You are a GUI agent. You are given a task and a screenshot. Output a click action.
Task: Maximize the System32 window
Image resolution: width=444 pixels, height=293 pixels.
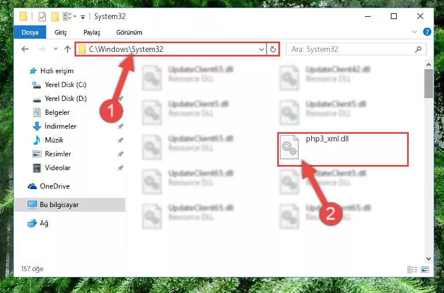pyautogui.click(x=394, y=16)
